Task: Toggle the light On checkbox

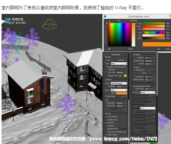Action: click(106, 60)
